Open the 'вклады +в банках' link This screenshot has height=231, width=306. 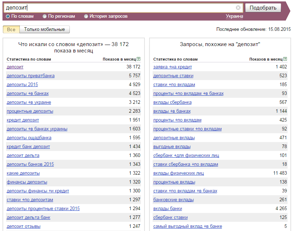click(x=172, y=111)
